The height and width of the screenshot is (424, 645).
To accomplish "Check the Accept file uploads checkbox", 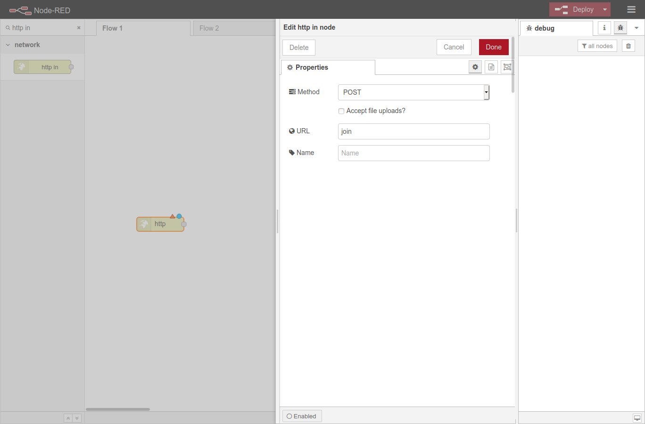I will [x=341, y=111].
